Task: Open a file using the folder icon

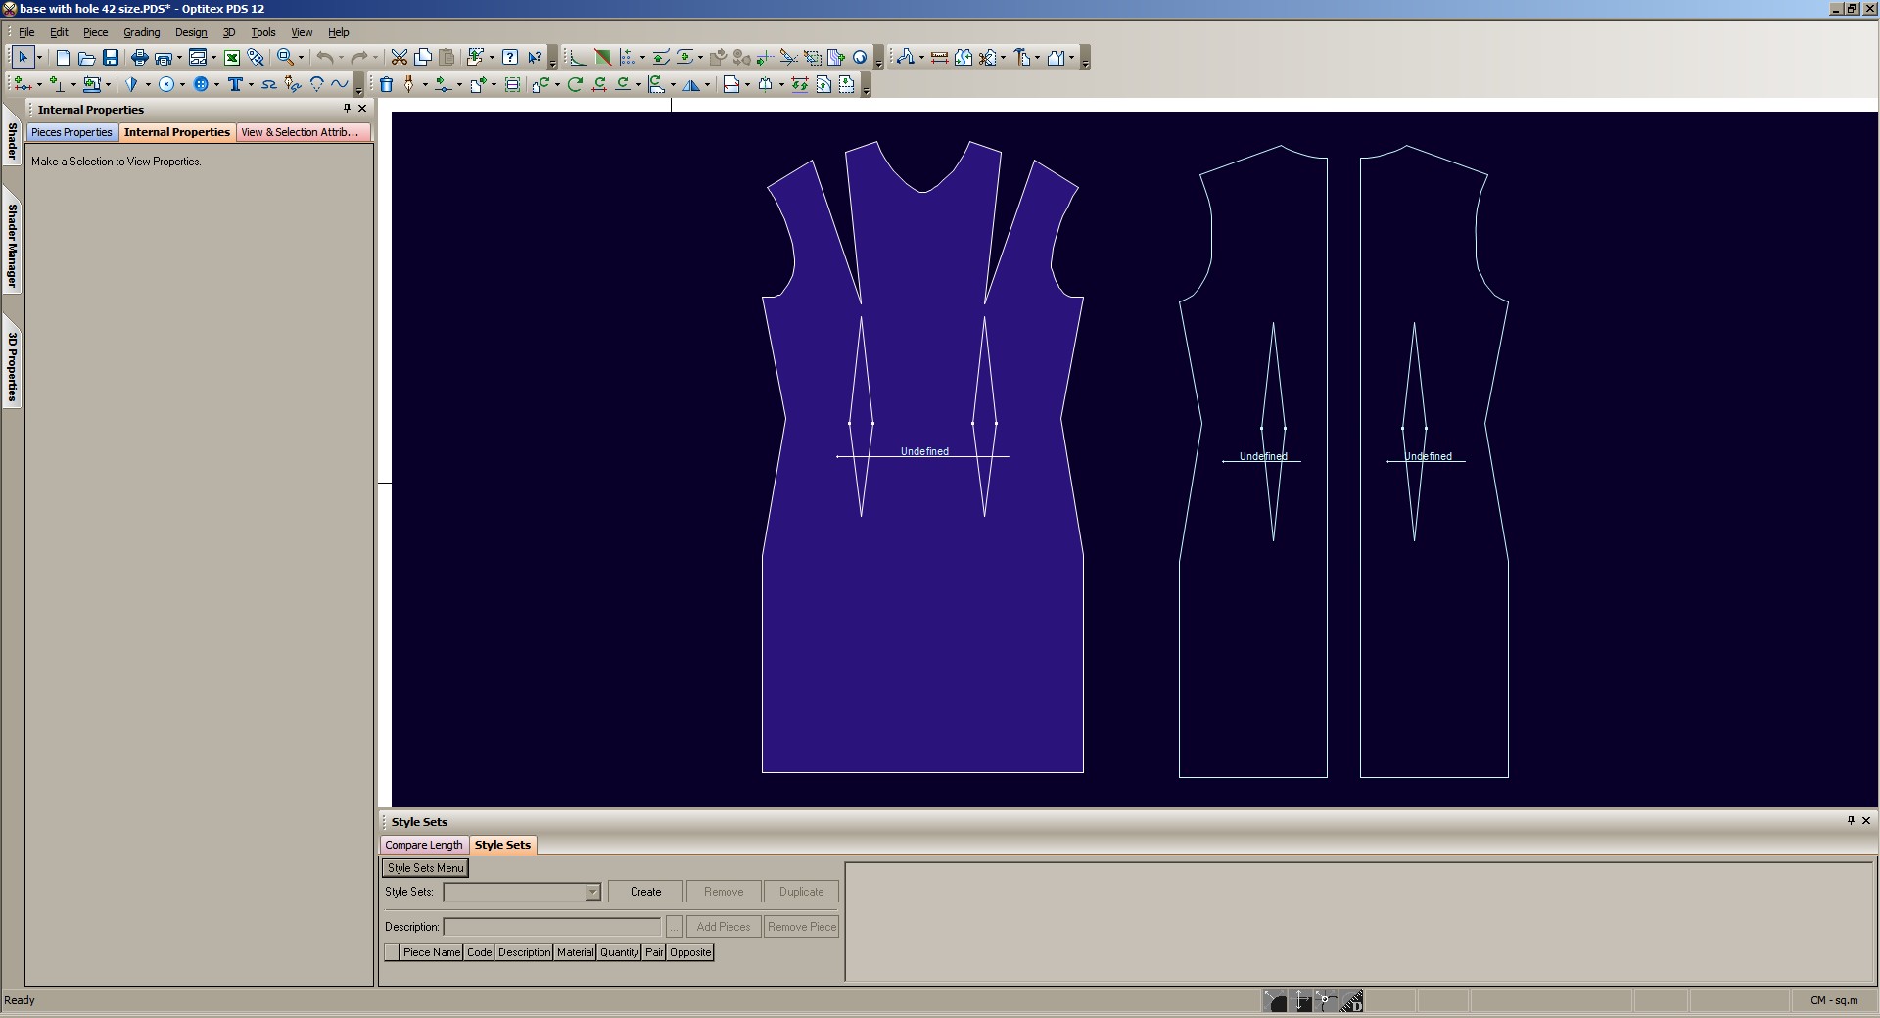Action: 86,57
